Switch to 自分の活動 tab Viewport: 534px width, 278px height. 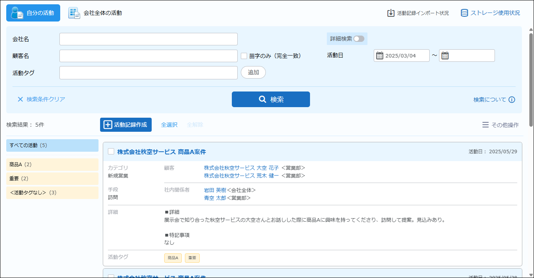(33, 13)
